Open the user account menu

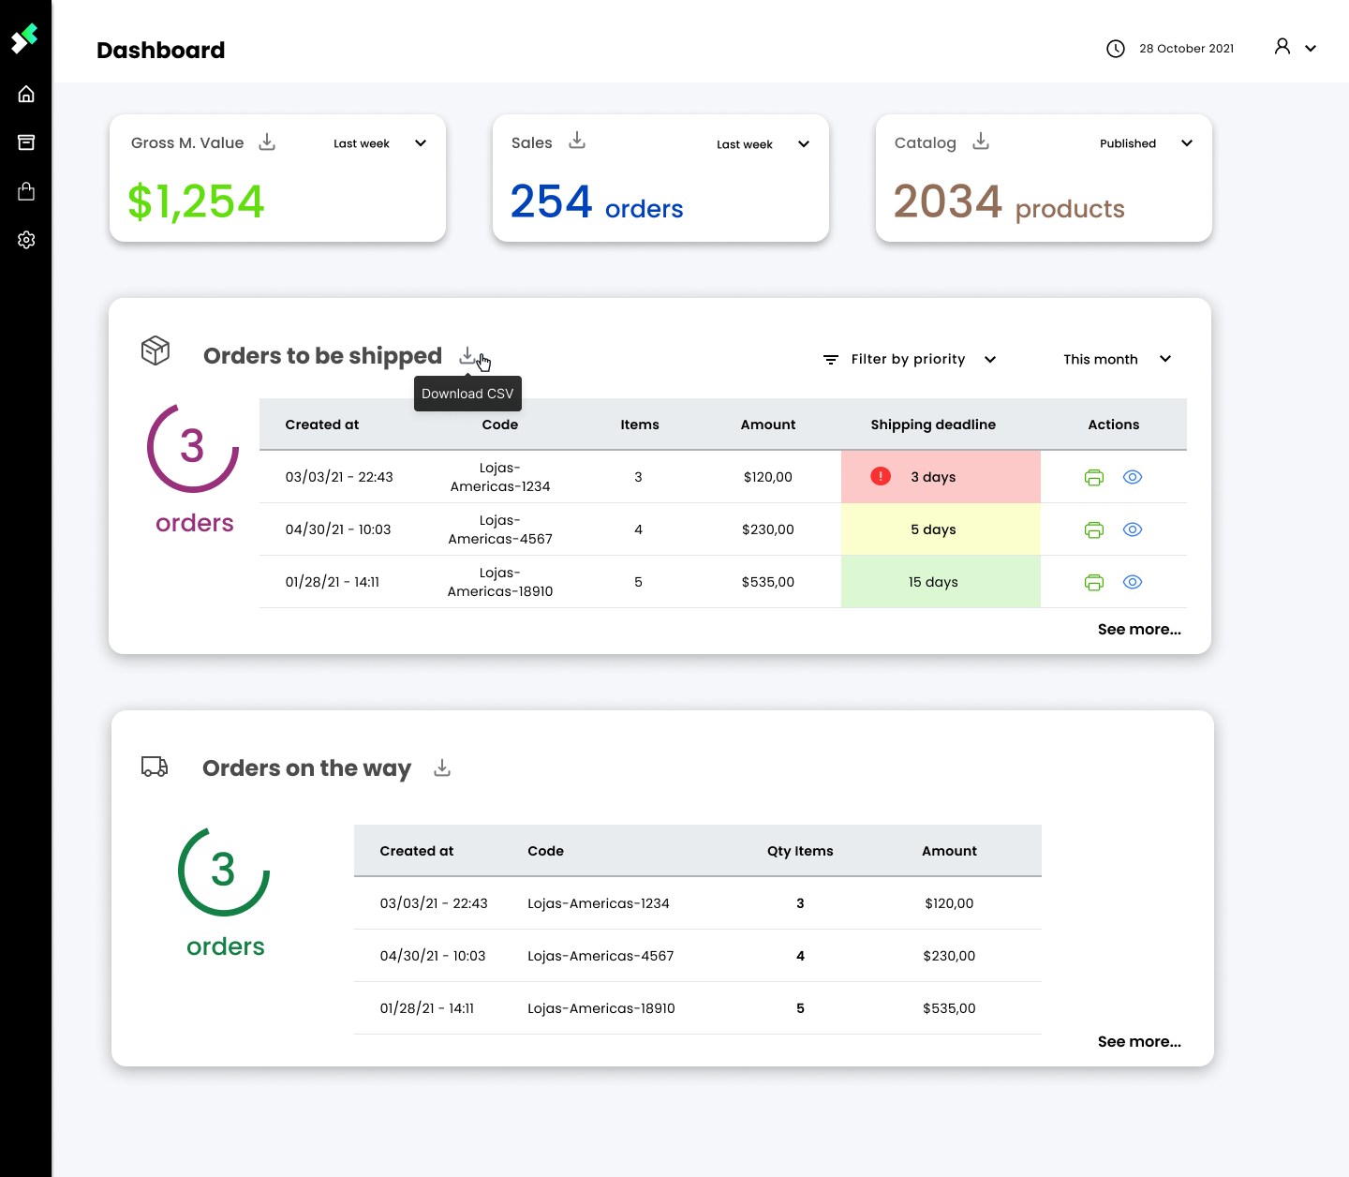[1295, 48]
